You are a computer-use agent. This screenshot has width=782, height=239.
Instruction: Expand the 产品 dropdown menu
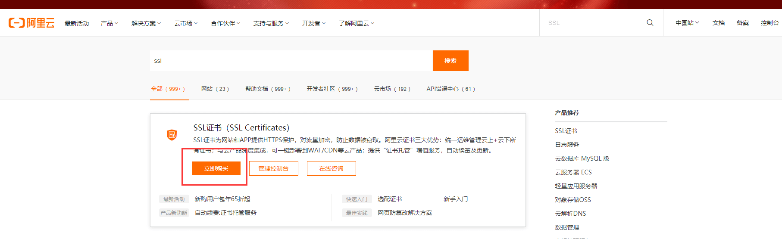(x=109, y=23)
